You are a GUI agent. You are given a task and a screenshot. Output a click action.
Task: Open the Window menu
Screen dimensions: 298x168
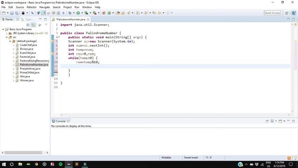click(x=87, y=7)
